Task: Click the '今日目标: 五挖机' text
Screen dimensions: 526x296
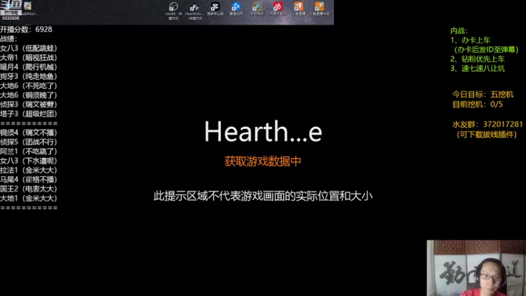Action: point(483,94)
